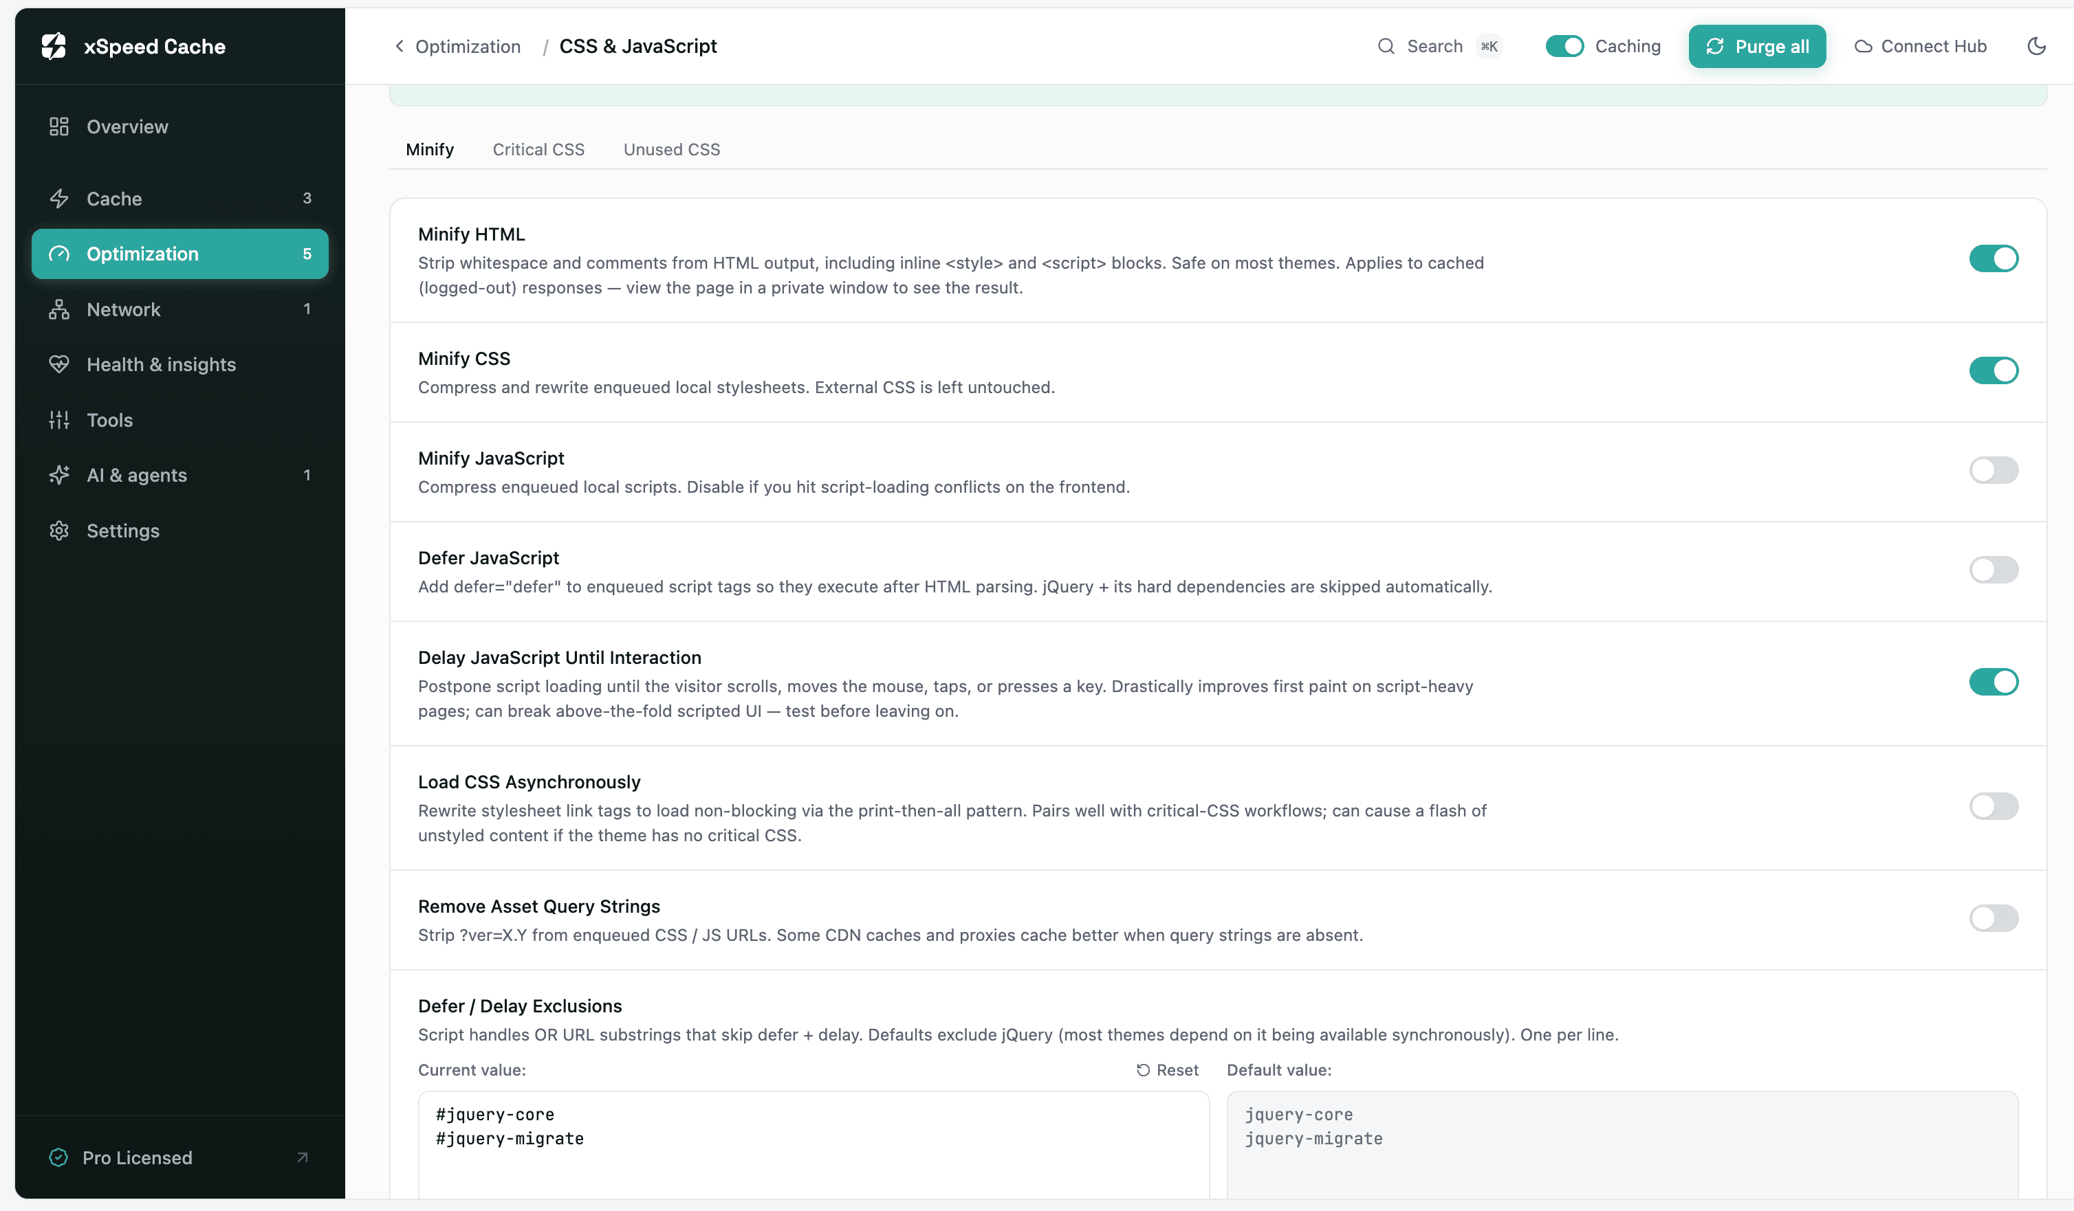Image resolution: width=2074 pixels, height=1211 pixels.
Task: Go back using the breadcrumb chevron
Action: [x=399, y=46]
